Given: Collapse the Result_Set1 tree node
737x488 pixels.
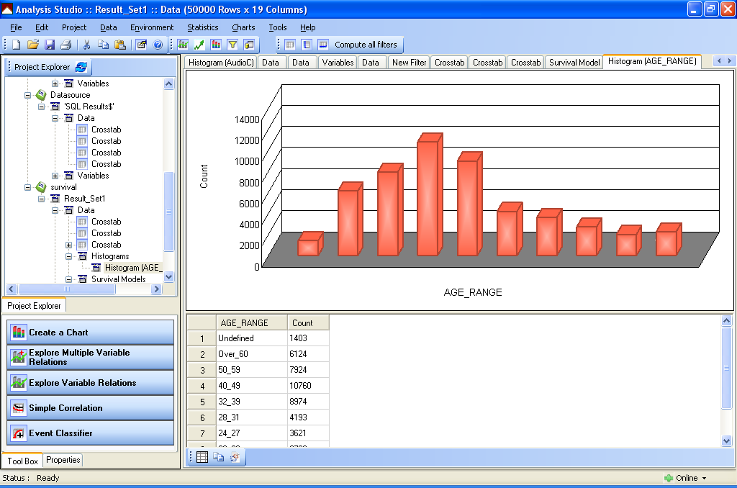Looking at the screenshot, I should (41, 199).
